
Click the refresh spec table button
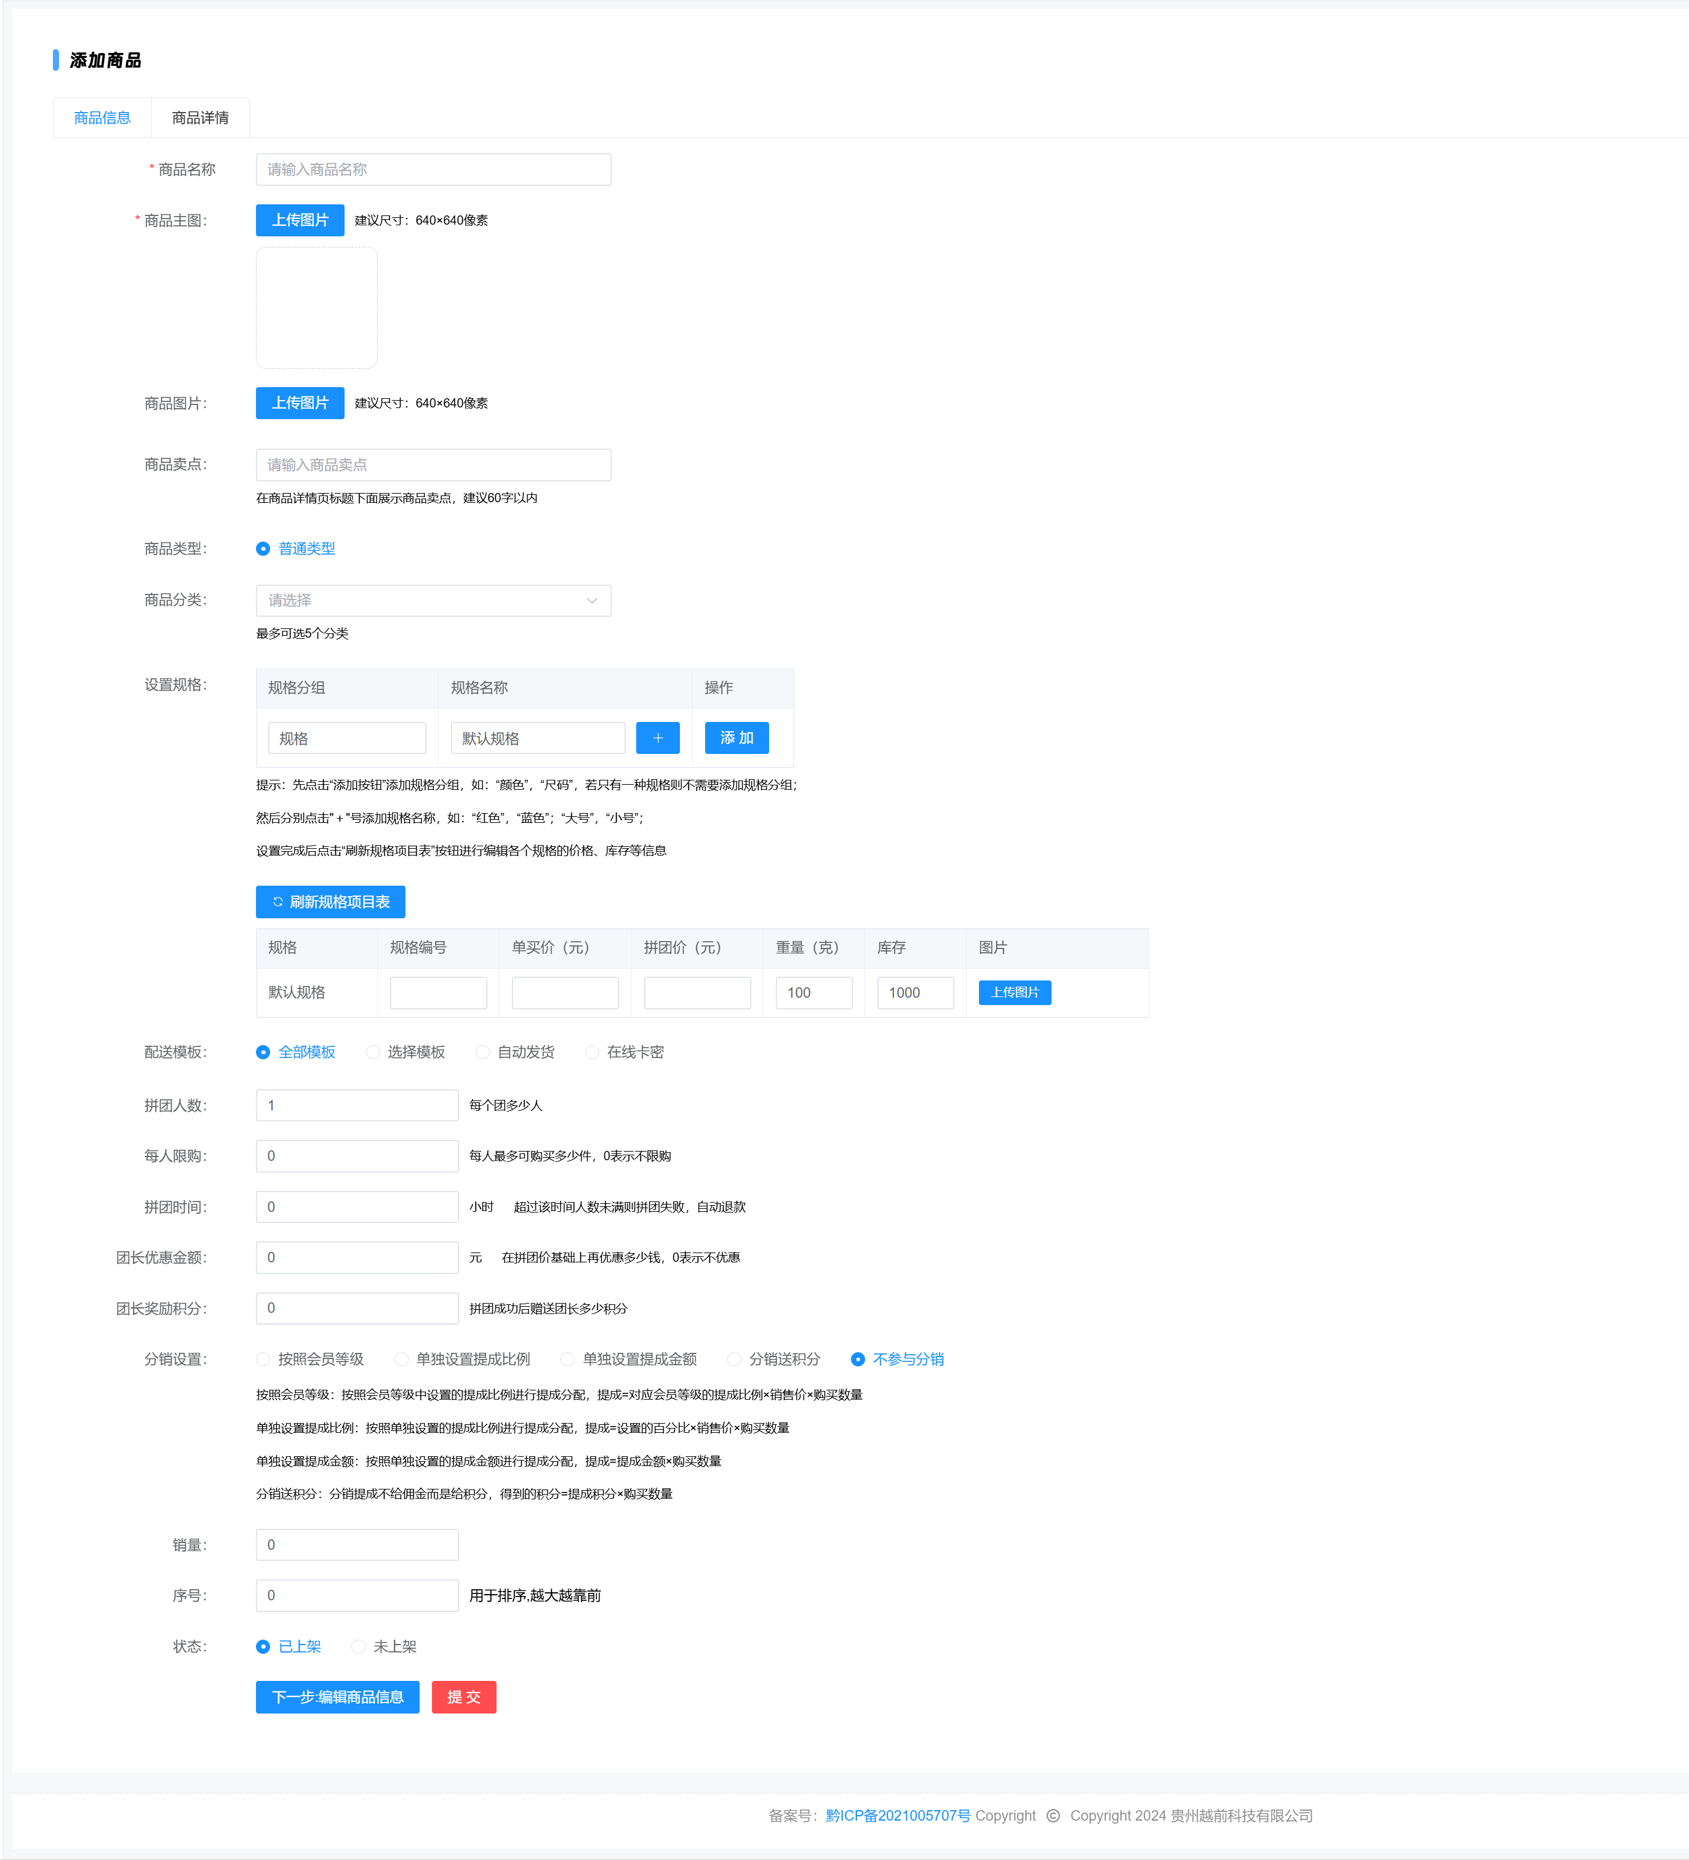(330, 902)
